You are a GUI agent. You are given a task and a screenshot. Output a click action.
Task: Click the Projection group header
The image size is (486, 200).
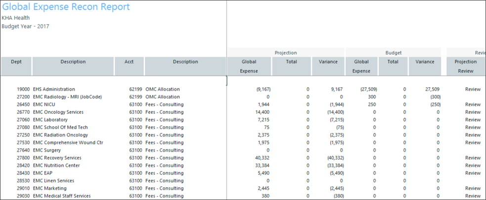click(x=286, y=52)
